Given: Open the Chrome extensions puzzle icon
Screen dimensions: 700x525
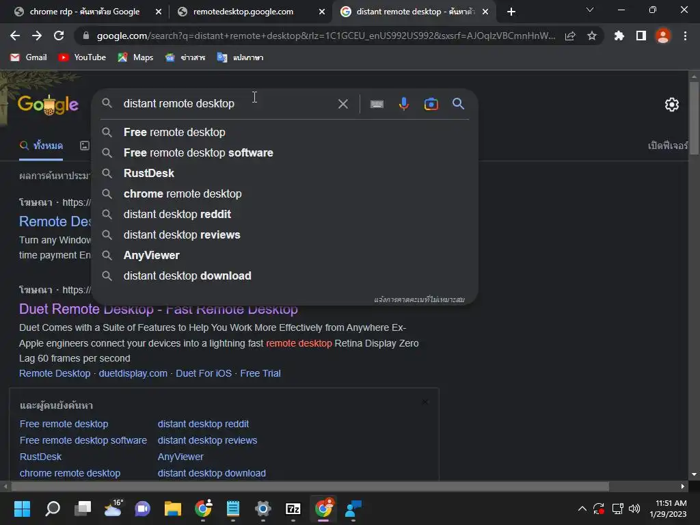Looking at the screenshot, I should [x=619, y=36].
